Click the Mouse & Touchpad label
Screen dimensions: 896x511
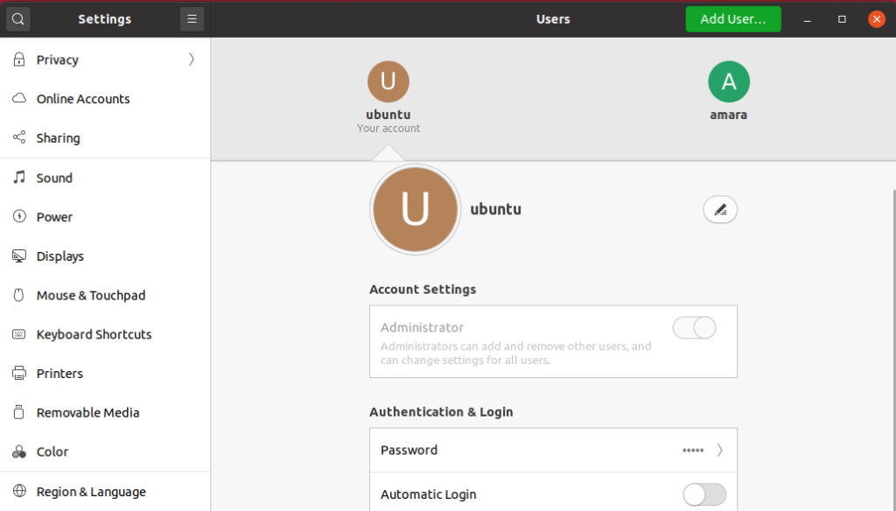pos(91,296)
